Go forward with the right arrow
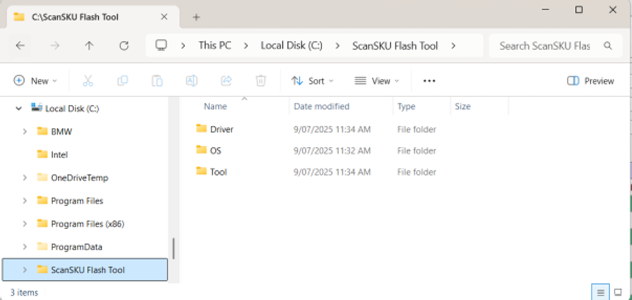 (x=54, y=46)
